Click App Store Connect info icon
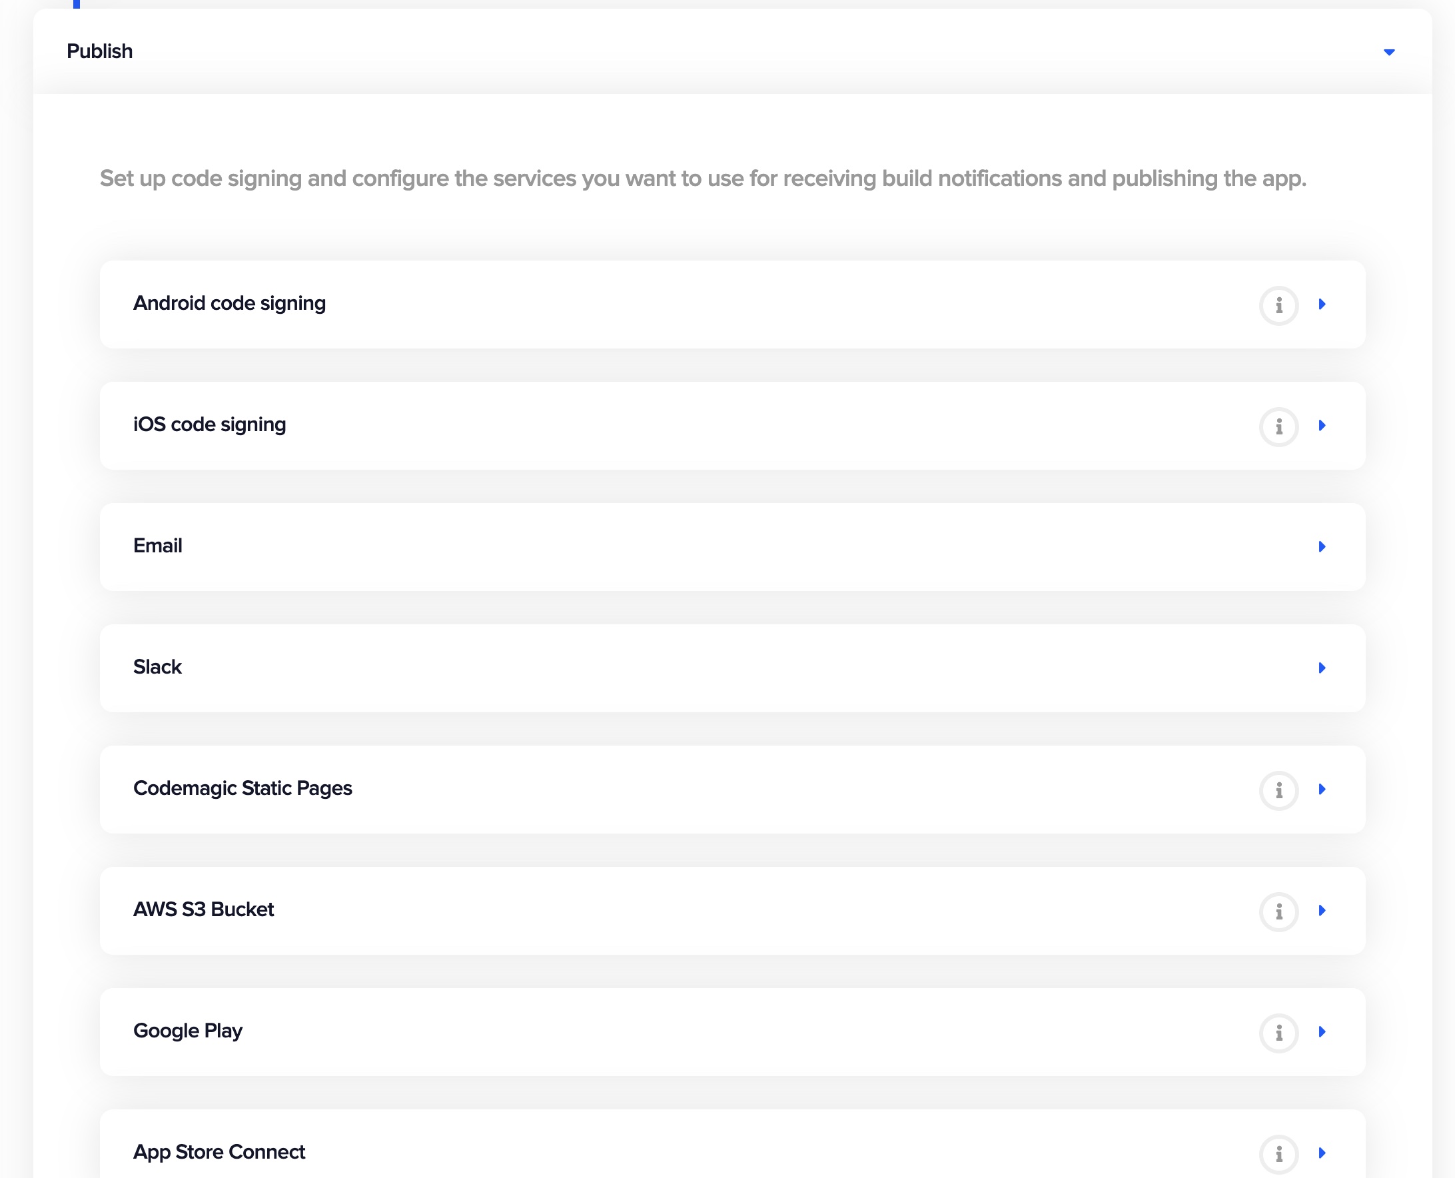 pyautogui.click(x=1278, y=1153)
